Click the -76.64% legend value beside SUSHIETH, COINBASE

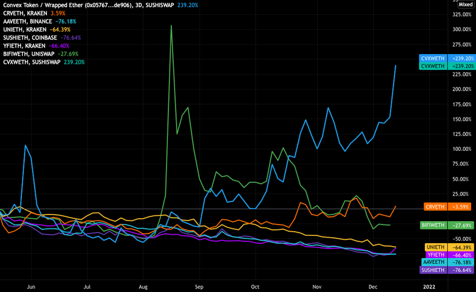tap(71, 38)
